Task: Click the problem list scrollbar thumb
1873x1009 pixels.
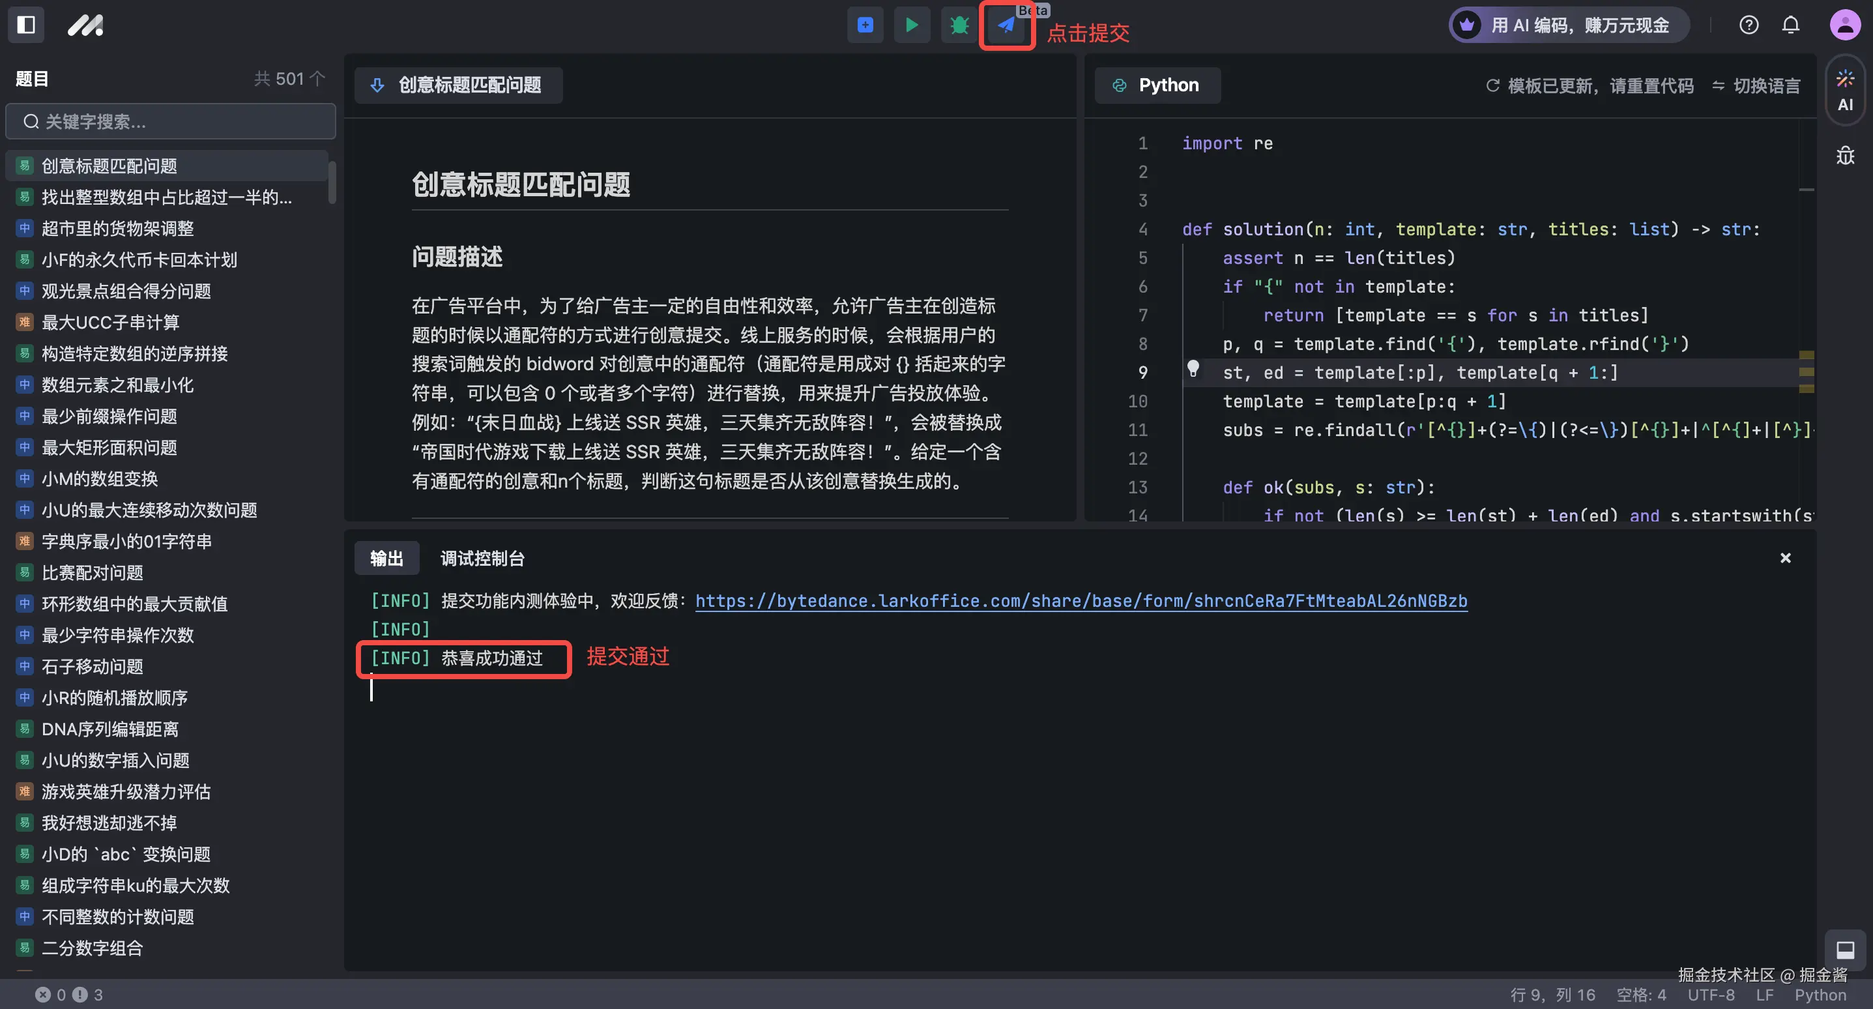Action: click(x=332, y=182)
